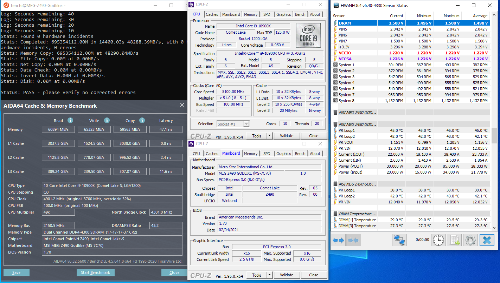Click chip icon of DIMM Temperature sensor group
Image resolution: width=500 pixels, height=283 pixels.
[335, 214]
